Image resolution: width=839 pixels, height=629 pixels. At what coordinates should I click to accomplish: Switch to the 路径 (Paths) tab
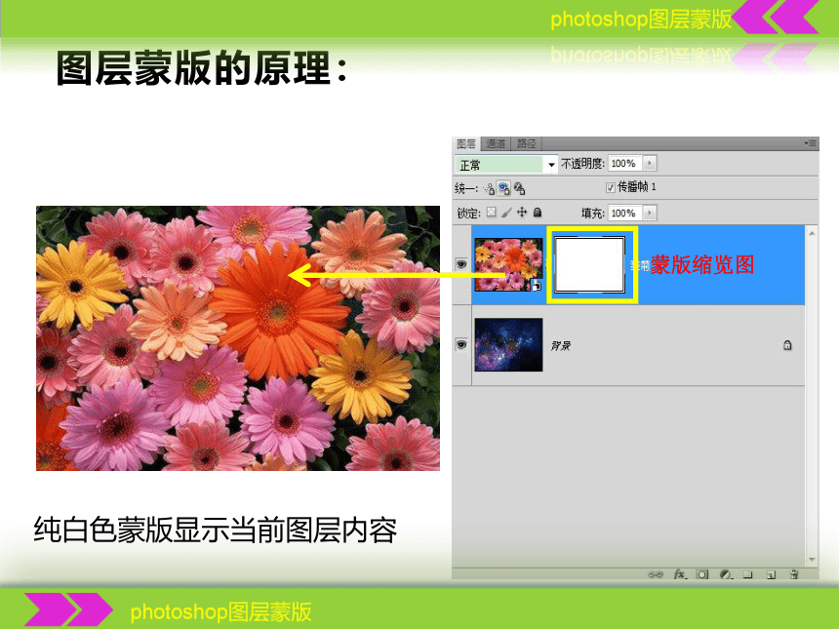coord(526,143)
